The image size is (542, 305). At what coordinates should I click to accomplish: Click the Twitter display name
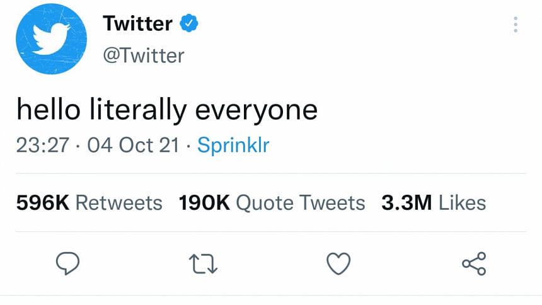[x=137, y=23]
